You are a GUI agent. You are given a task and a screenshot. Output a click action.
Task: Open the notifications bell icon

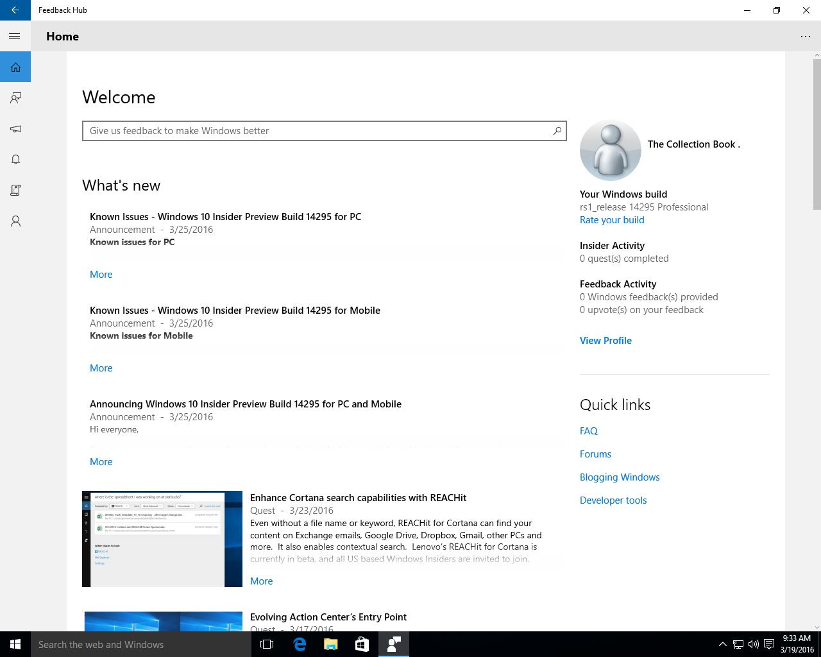click(x=15, y=160)
